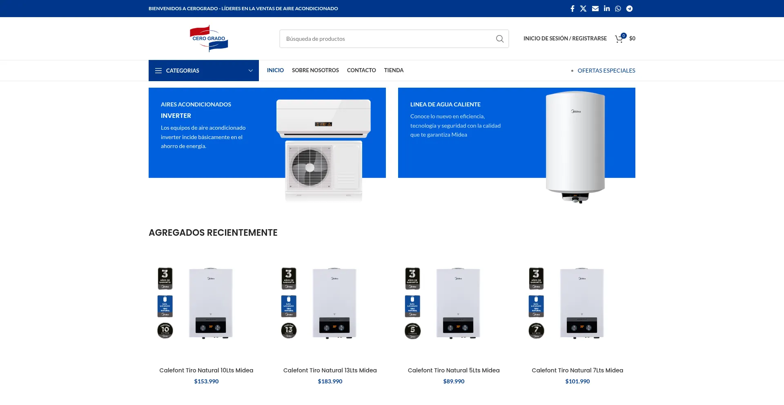Click the $89.990 price
Image resolution: width=784 pixels, height=405 pixels.
(x=454, y=381)
